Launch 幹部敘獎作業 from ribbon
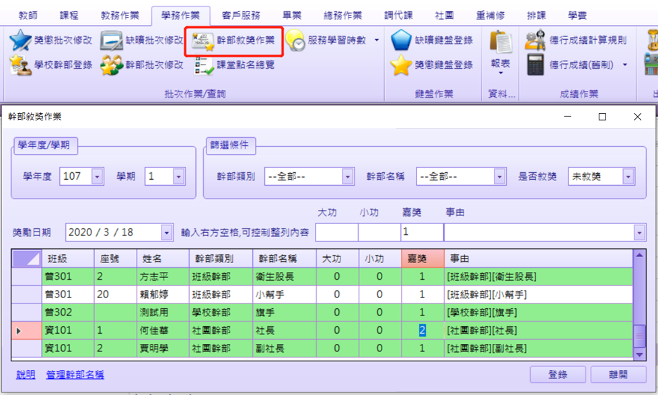 (x=234, y=41)
